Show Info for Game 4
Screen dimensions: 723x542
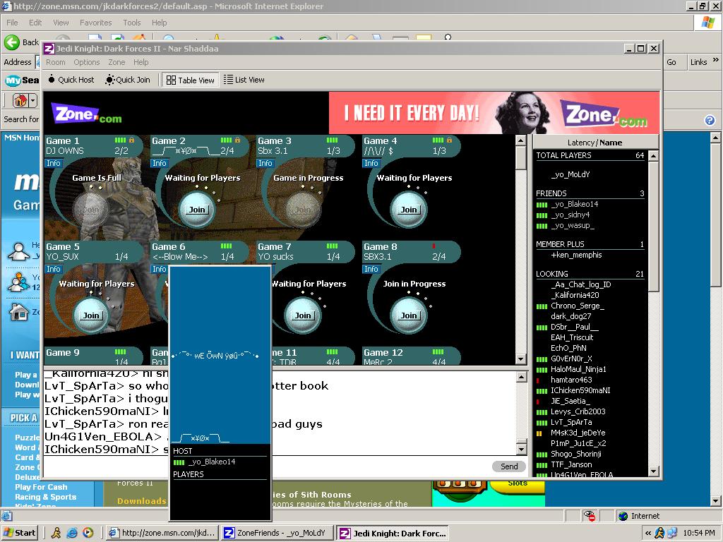click(371, 163)
